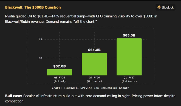Click the 65 y-axis tick label
This screenshot has width=181, height=106.
click(40, 40)
